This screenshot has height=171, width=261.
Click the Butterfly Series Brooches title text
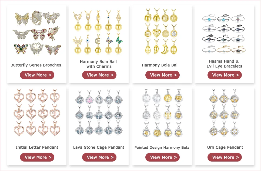pos(36,65)
